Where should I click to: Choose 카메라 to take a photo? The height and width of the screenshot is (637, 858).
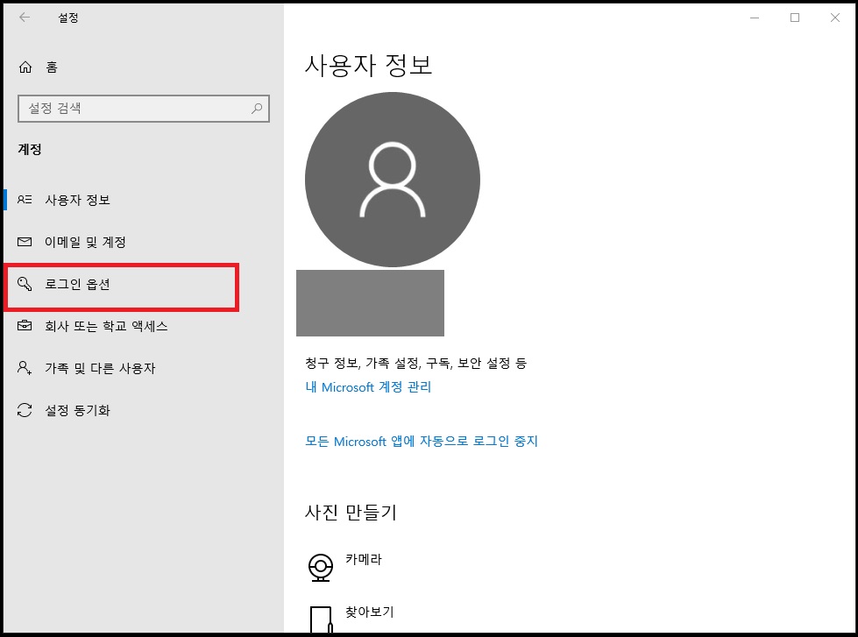364,559
